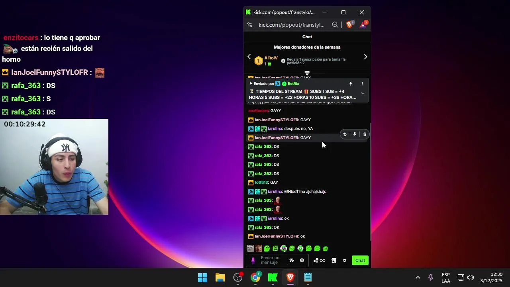Click the chat window vertical scrollbar

[x=370, y=181]
